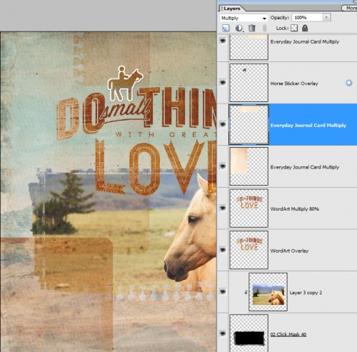Lock all with the padlock icon
The height and width of the screenshot is (352, 357).
pos(305,28)
